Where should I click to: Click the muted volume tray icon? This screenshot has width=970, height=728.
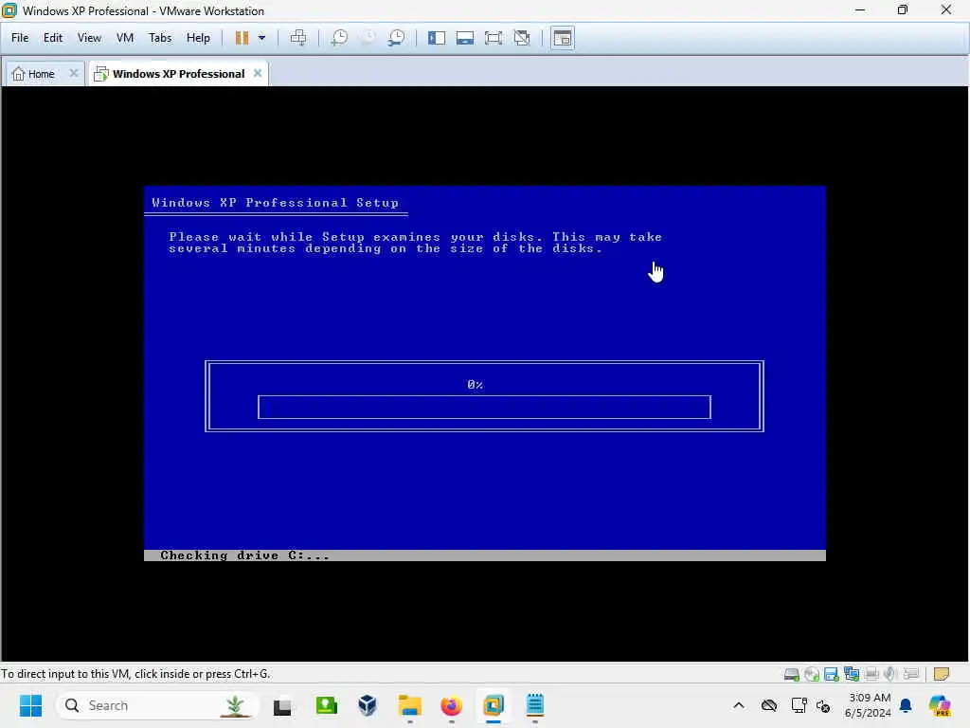823,705
